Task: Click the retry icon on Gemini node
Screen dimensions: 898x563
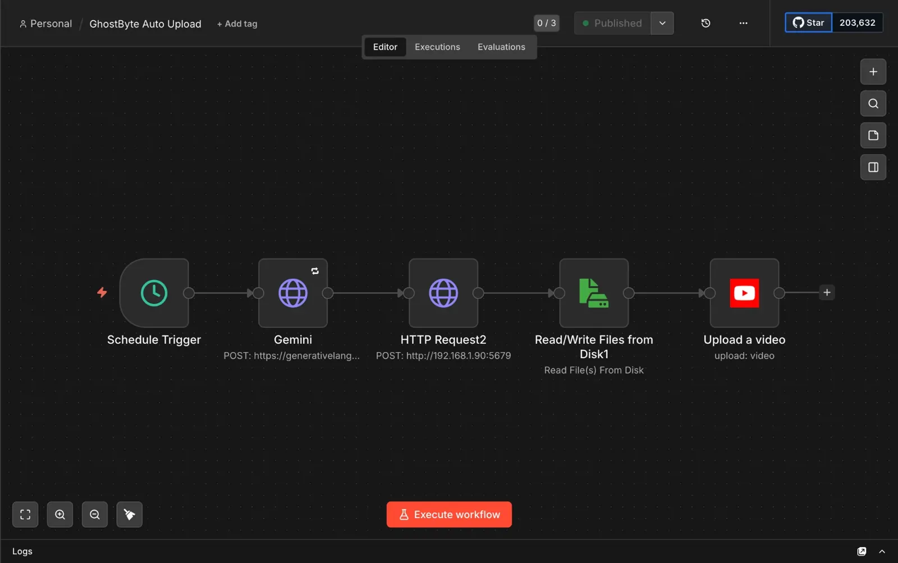Action: [315, 271]
